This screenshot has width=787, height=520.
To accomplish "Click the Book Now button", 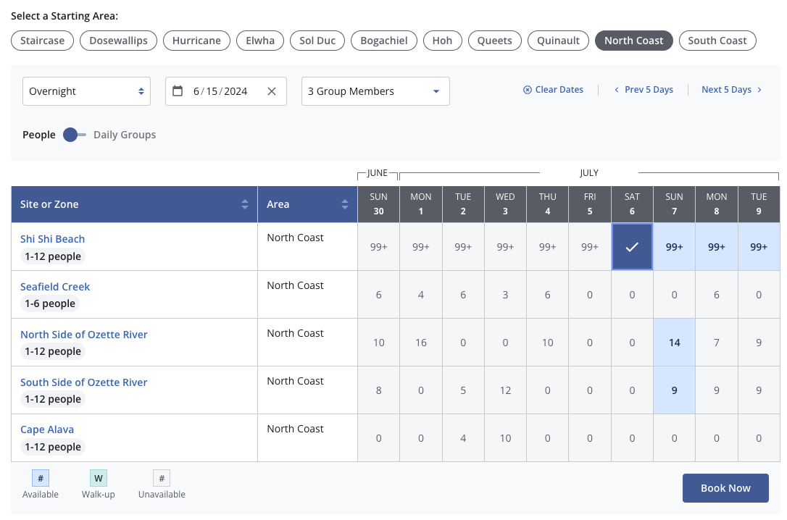I will [725, 488].
